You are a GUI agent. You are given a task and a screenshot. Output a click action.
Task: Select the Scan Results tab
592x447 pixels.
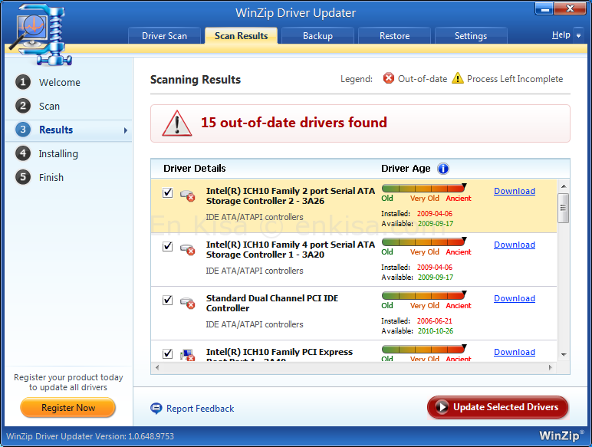pos(242,36)
